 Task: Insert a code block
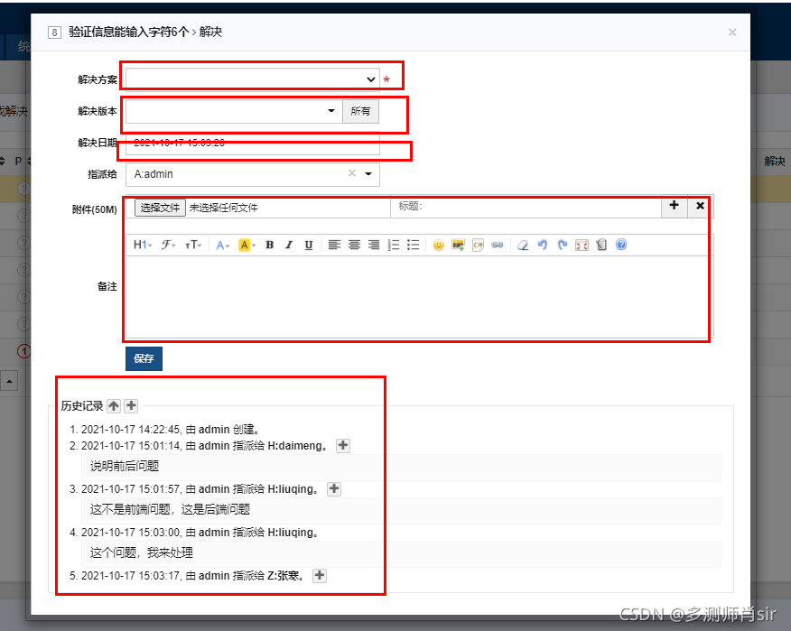pos(478,246)
